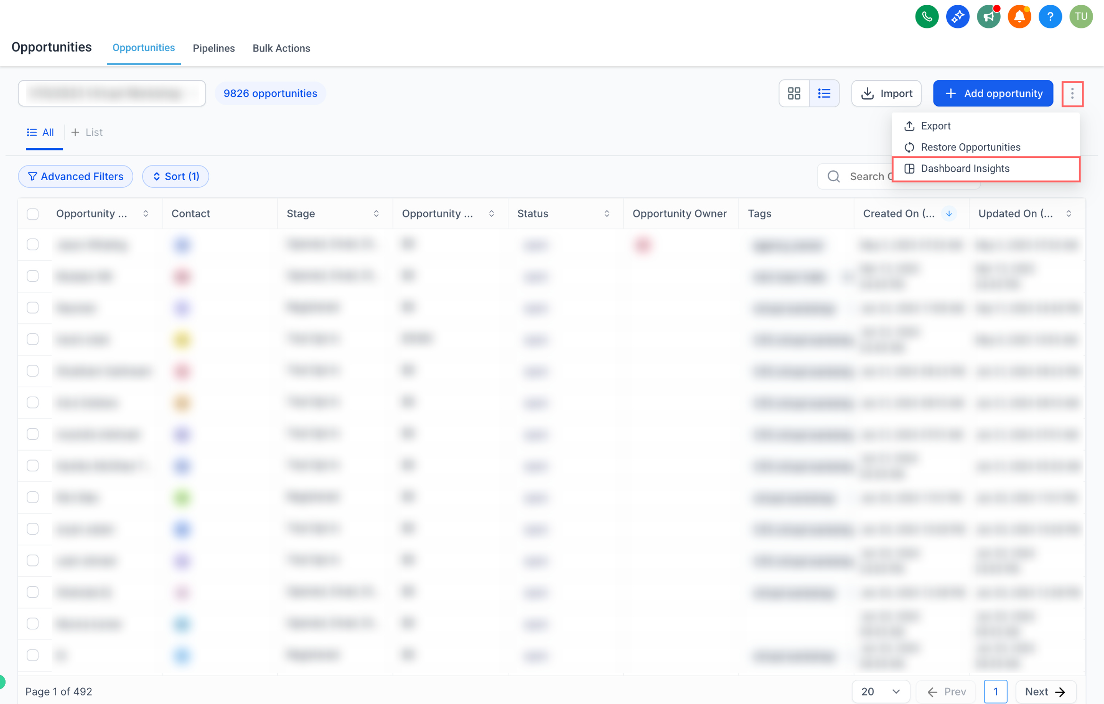Open the three-dot more options menu
Viewport: 1104px width, 704px height.
click(1072, 94)
